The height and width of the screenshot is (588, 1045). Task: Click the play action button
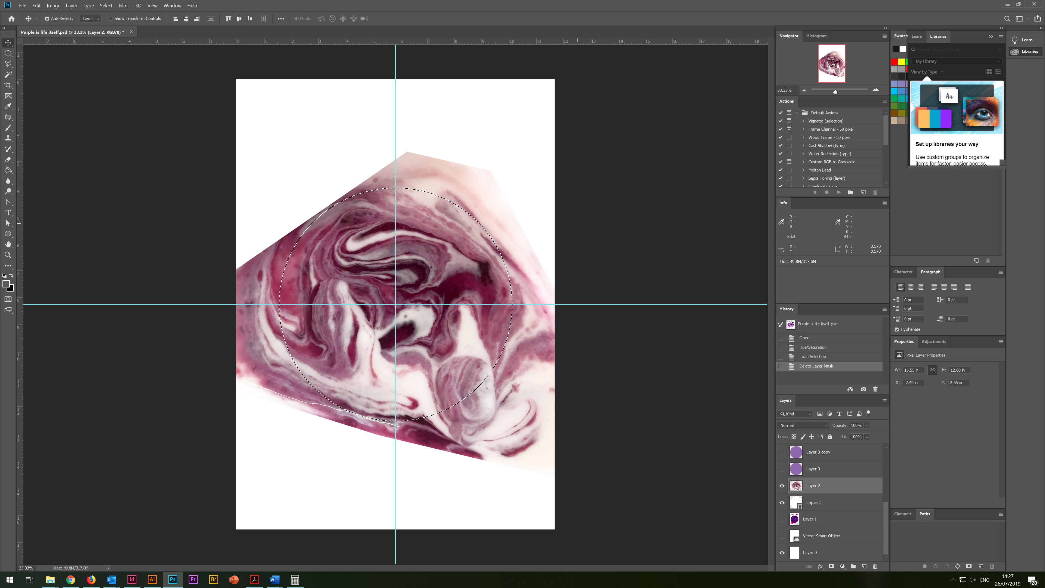coord(838,192)
